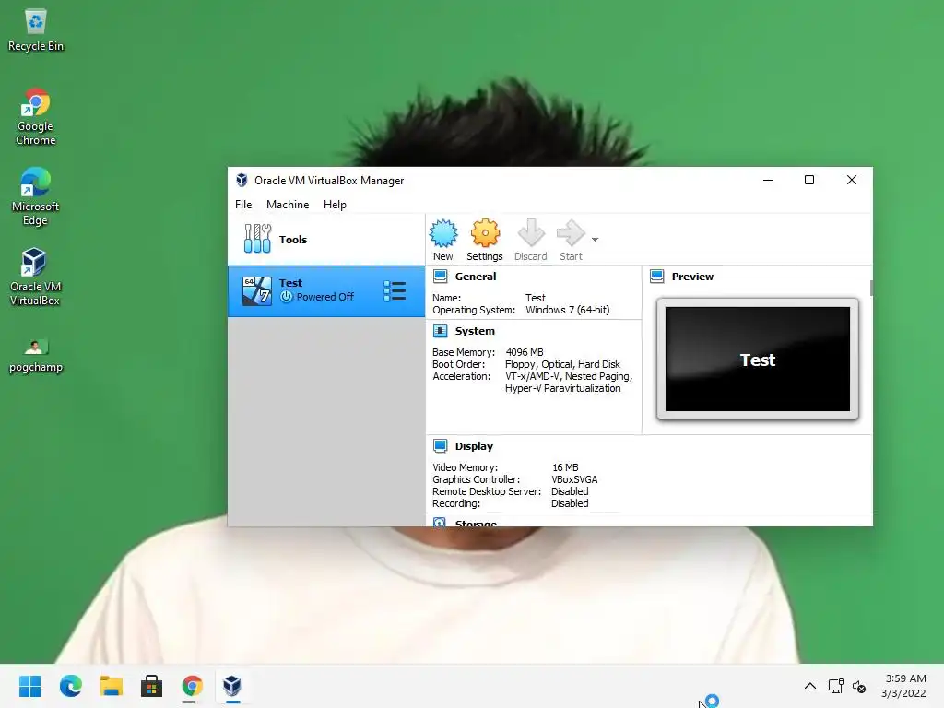Click the Windows 7 OS icon of Test
Image resolution: width=944 pixels, height=708 pixels.
point(257,290)
